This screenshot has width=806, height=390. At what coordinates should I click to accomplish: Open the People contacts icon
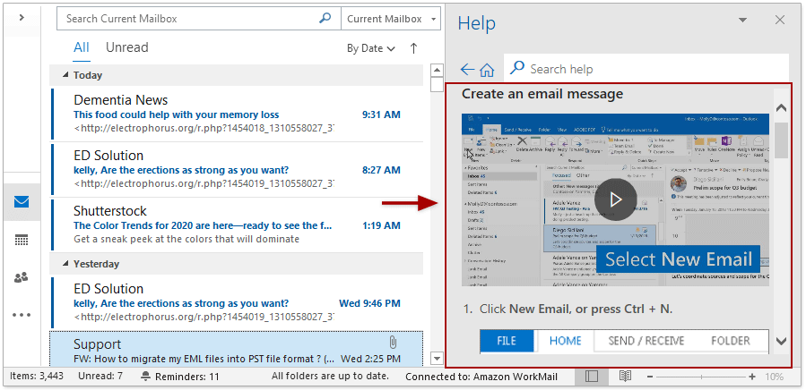(21, 277)
